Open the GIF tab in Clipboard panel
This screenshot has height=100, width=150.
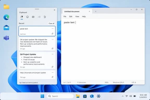click(33, 17)
